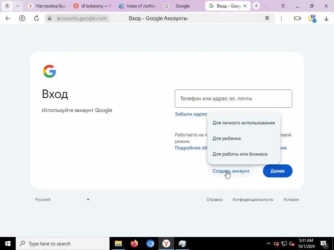Click the battery status tray icon
The image size is (334, 250).
276,244
